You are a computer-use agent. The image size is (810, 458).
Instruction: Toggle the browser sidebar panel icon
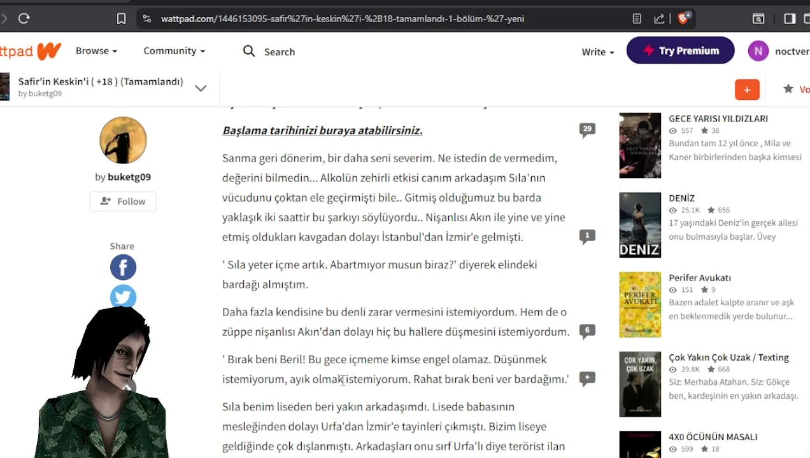pos(790,18)
